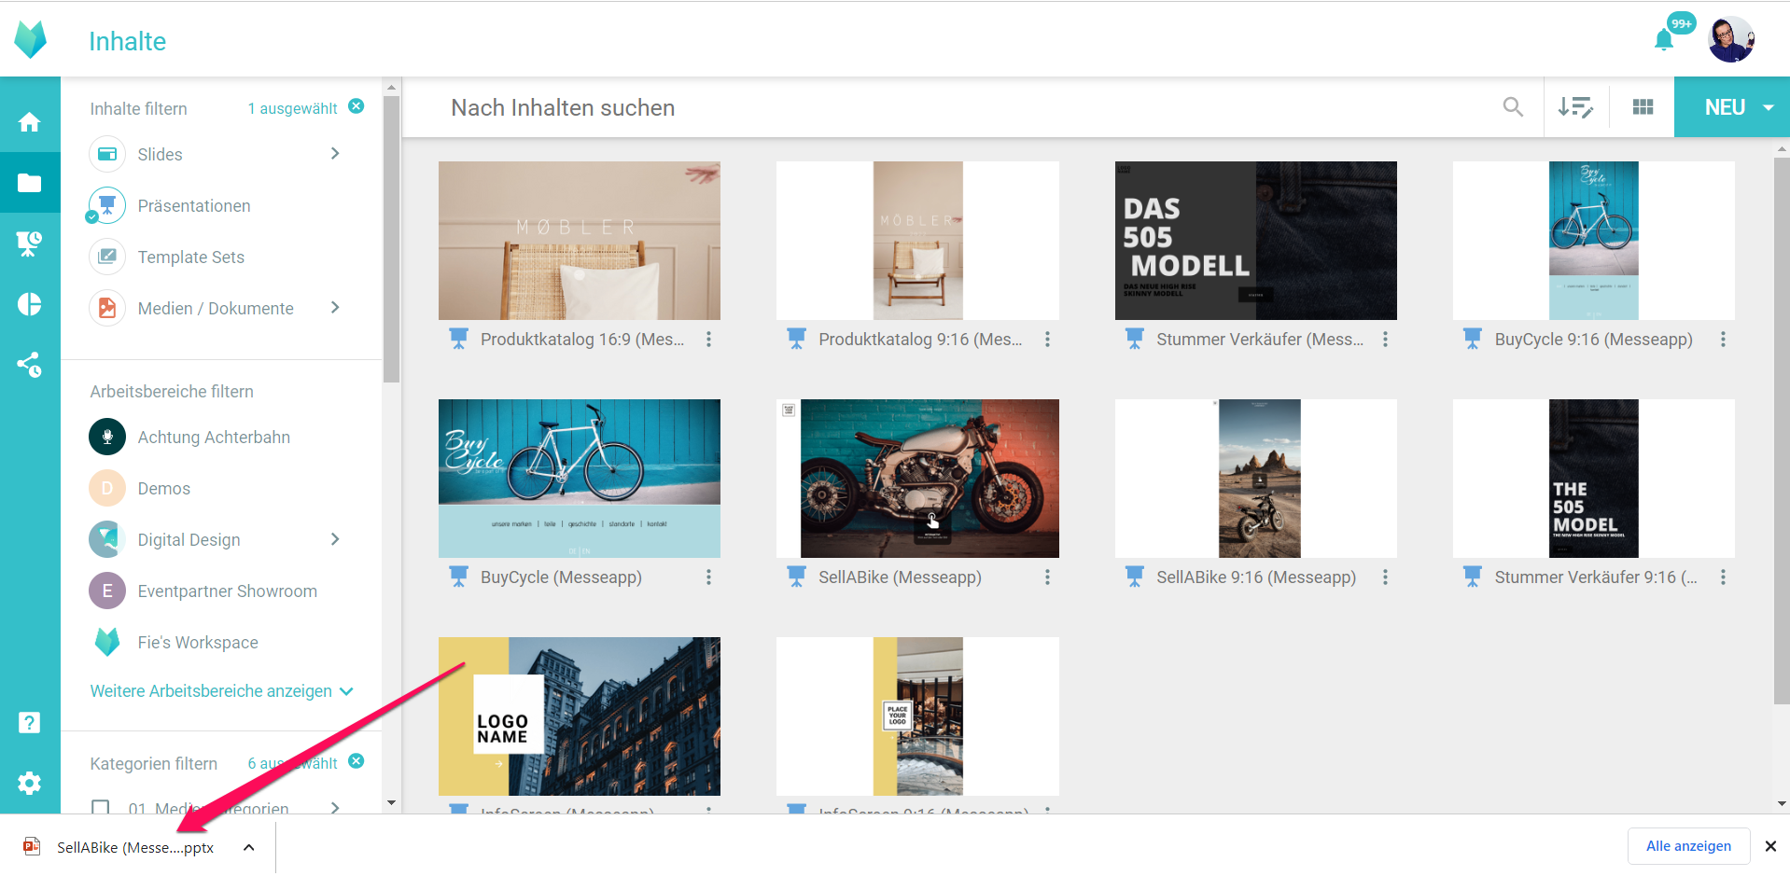This screenshot has width=1790, height=876.
Task: Open the home section in sidebar
Action: tap(30, 122)
